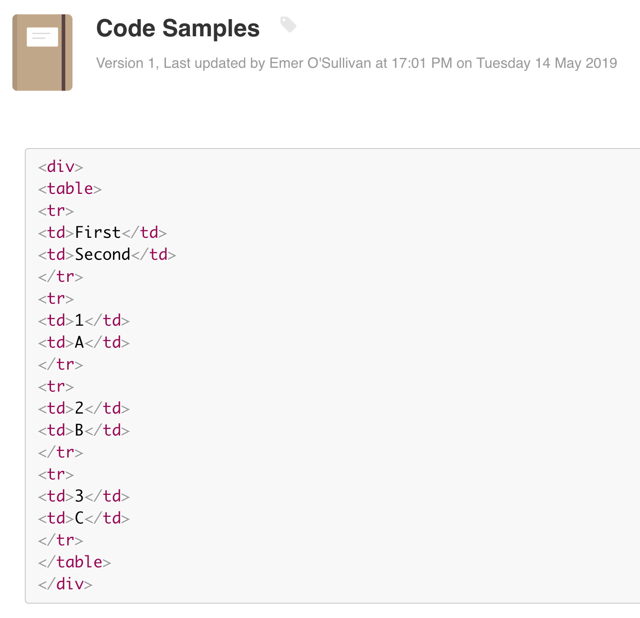640x618 pixels.
Task: Click the <td>A</td> code line
Action: click(84, 342)
